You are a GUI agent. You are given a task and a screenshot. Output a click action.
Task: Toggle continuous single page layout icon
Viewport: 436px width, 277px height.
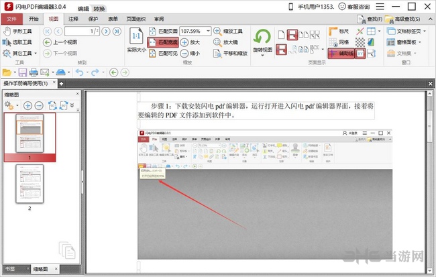(292, 35)
